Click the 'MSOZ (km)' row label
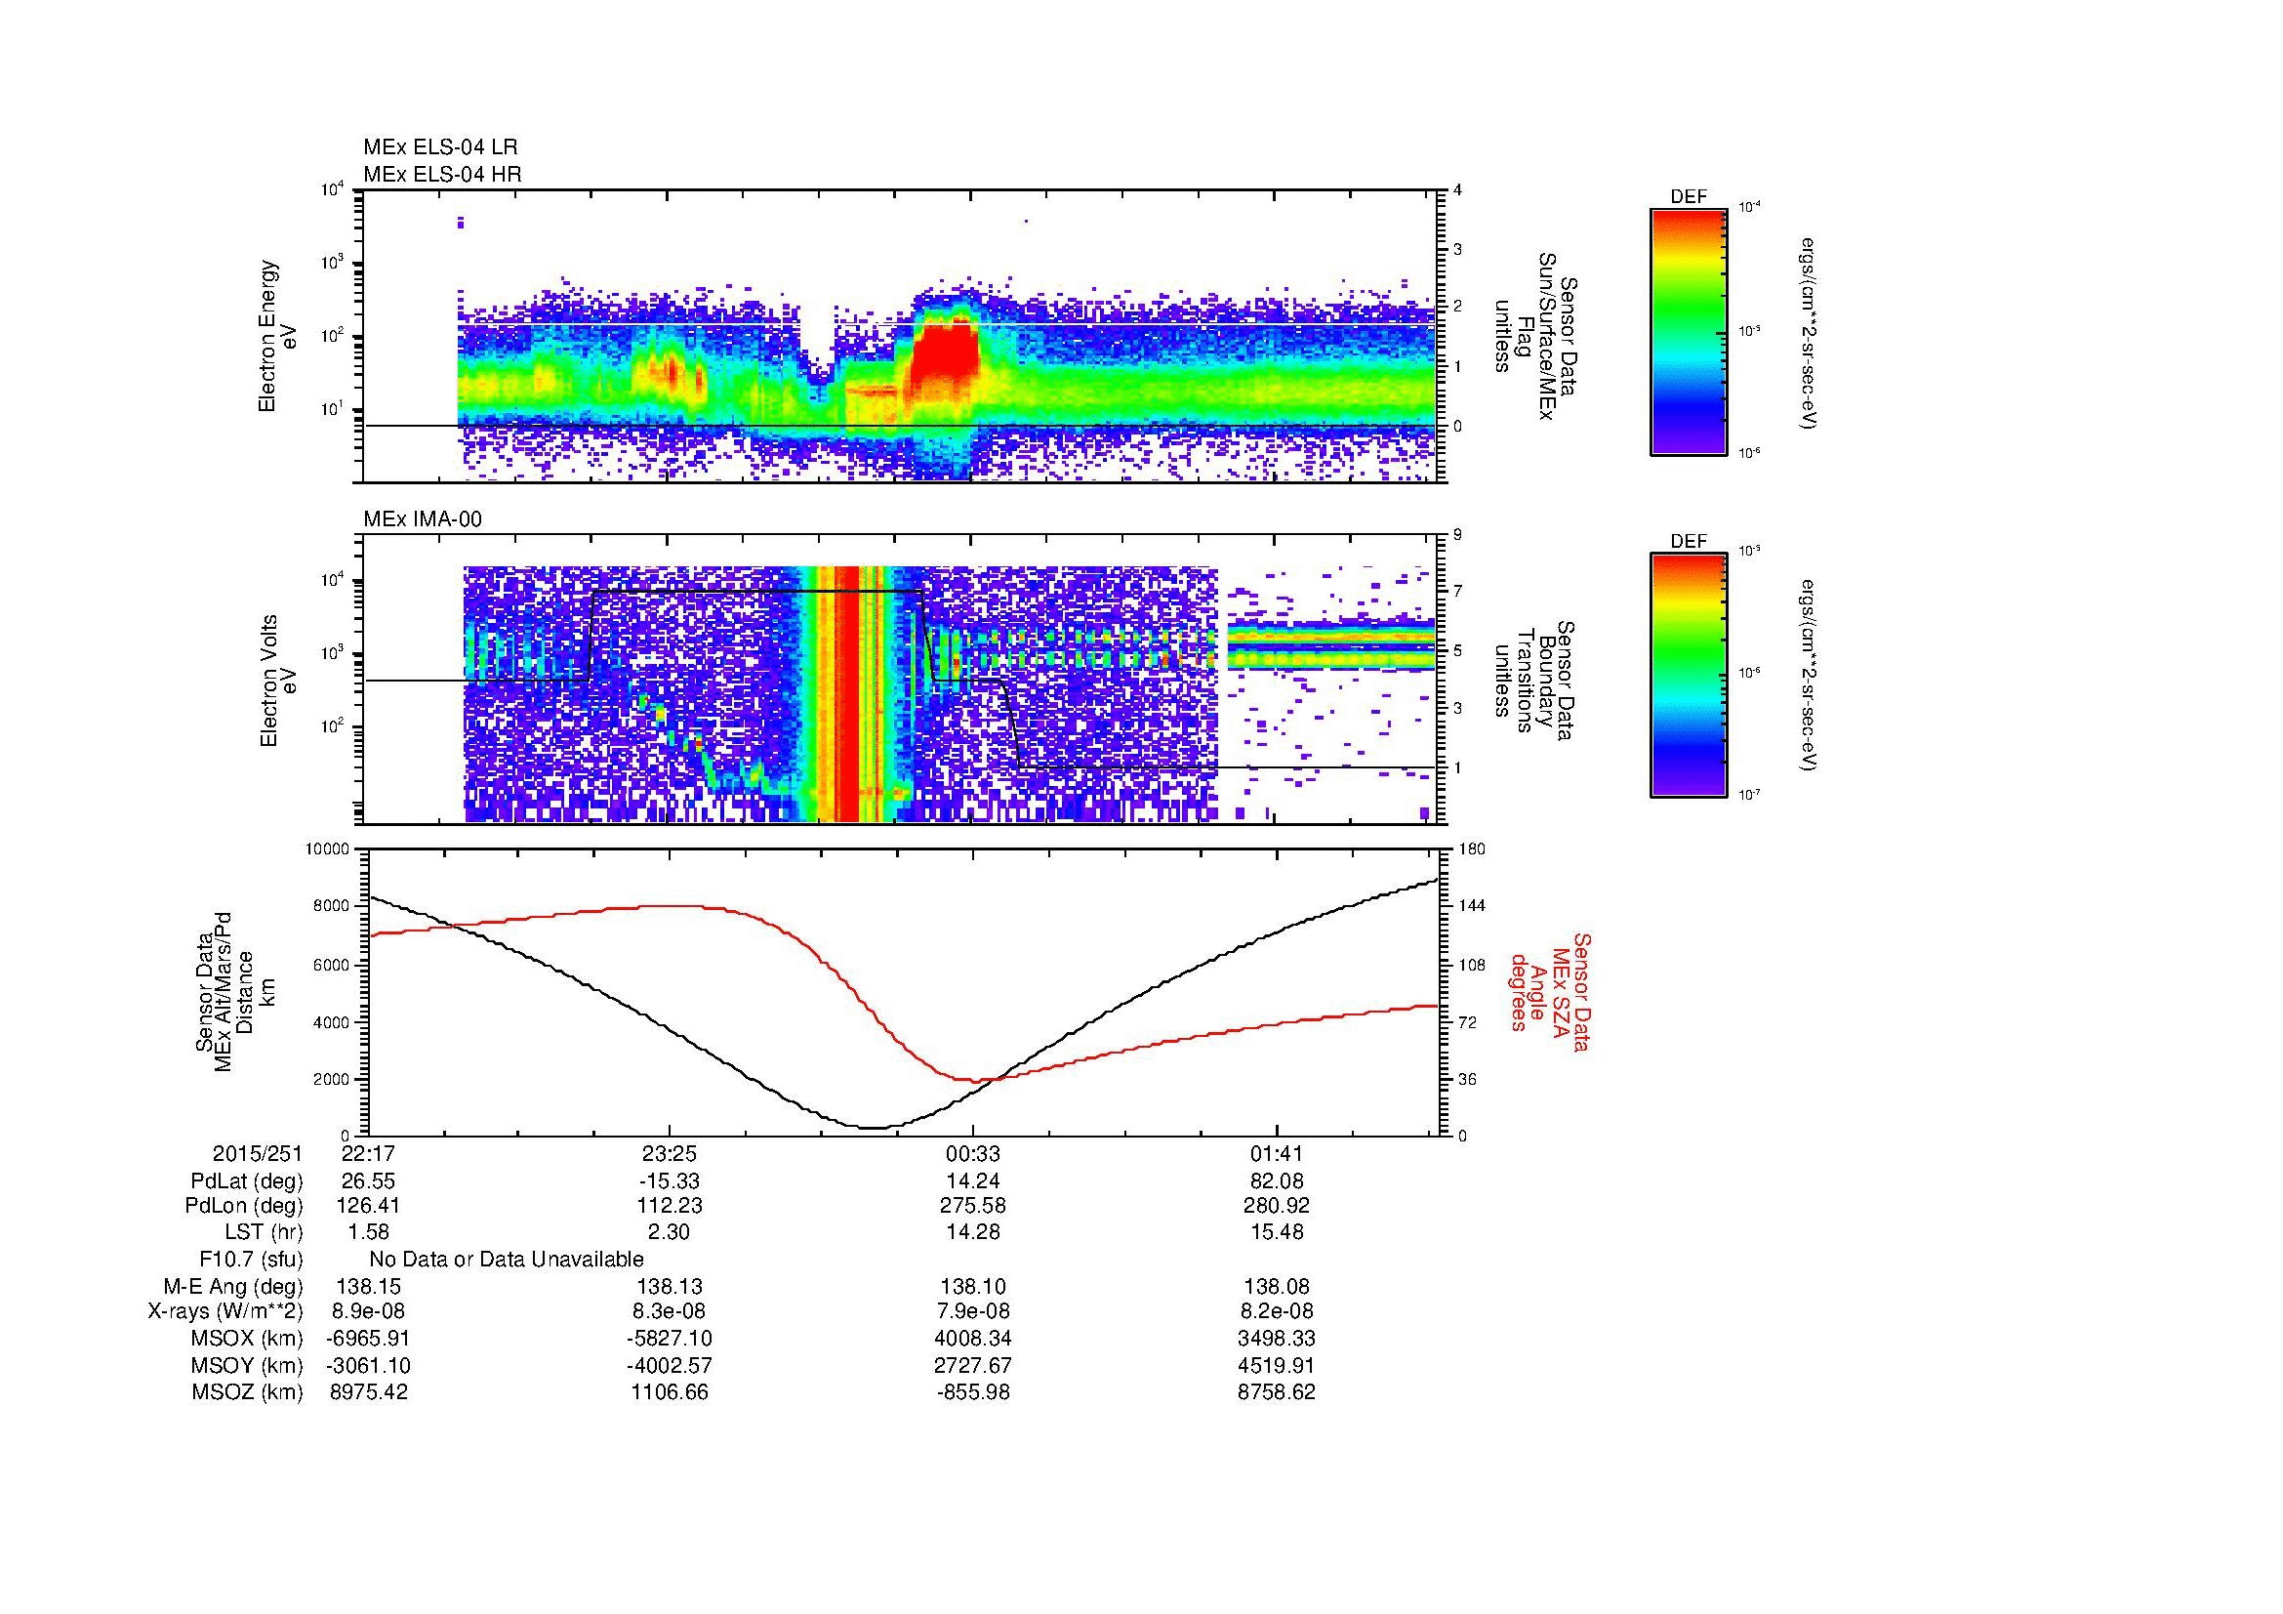 click(x=248, y=1393)
